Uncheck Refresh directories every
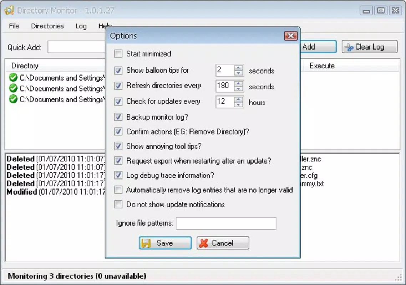 (x=118, y=86)
